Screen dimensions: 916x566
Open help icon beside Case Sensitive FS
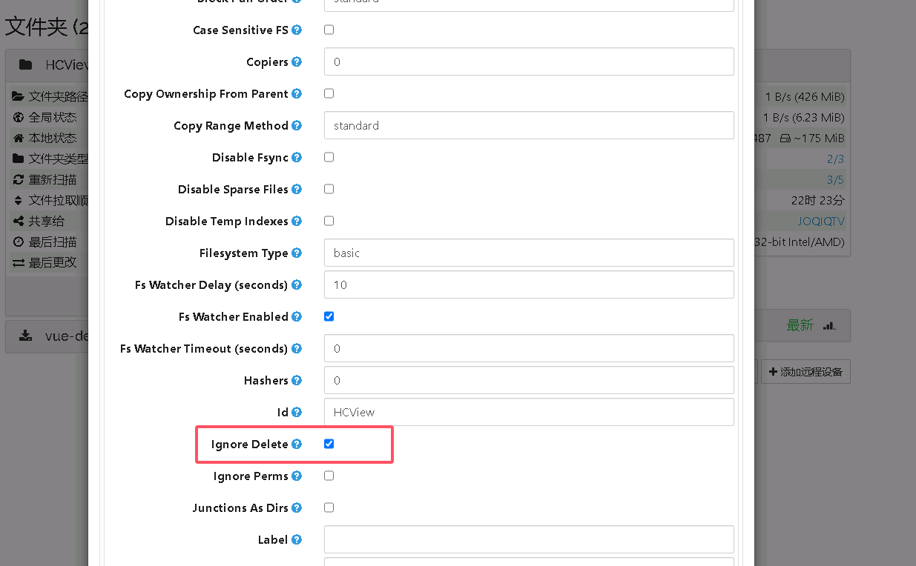(297, 30)
